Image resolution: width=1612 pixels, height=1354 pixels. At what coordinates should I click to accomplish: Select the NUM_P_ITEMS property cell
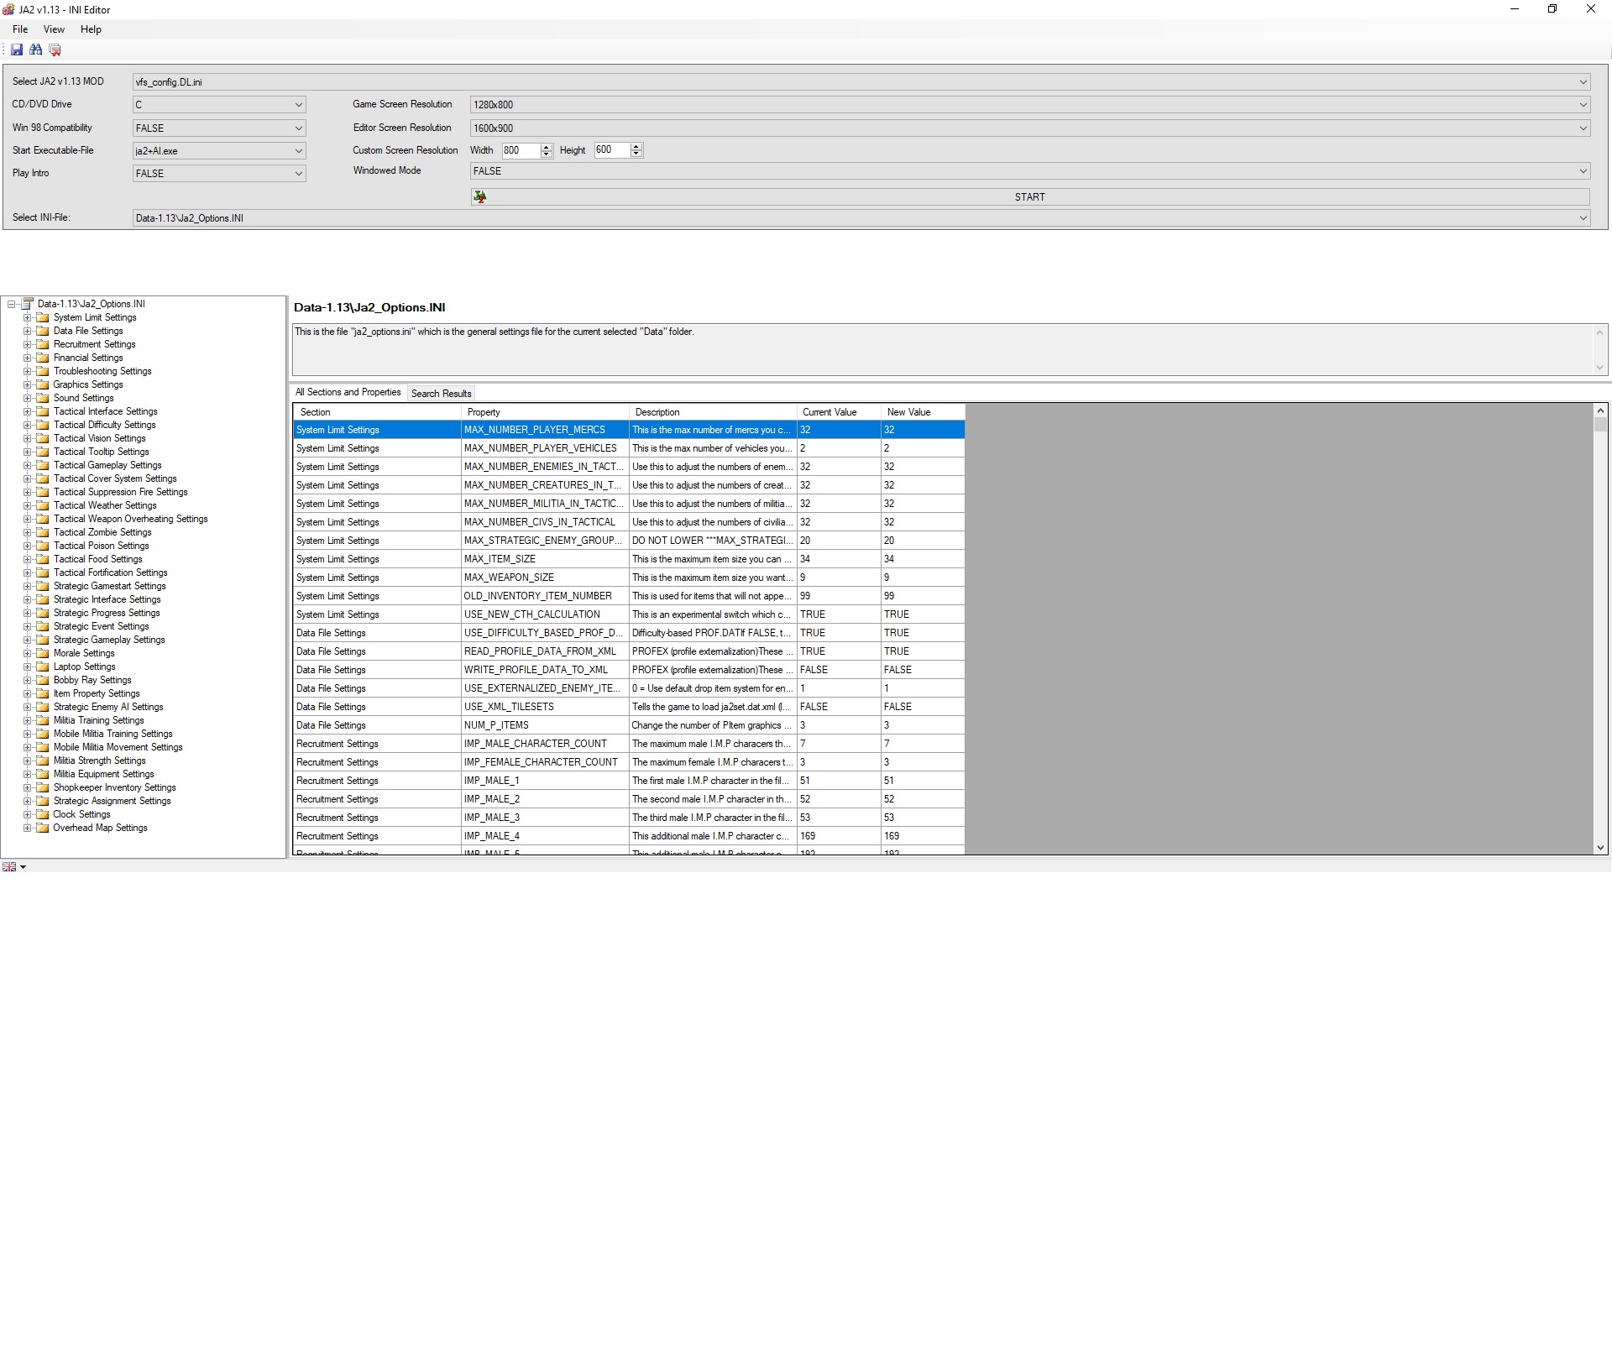coord(545,725)
